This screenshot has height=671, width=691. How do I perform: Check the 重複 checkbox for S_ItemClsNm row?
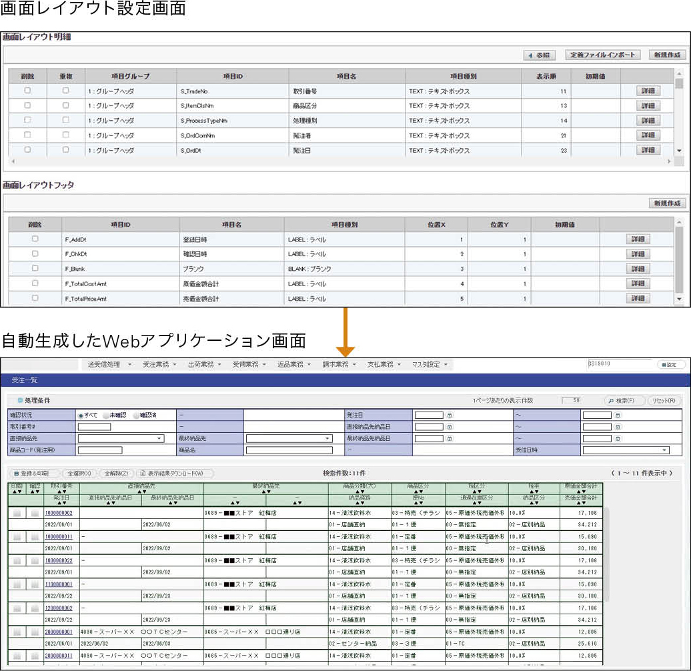click(65, 105)
